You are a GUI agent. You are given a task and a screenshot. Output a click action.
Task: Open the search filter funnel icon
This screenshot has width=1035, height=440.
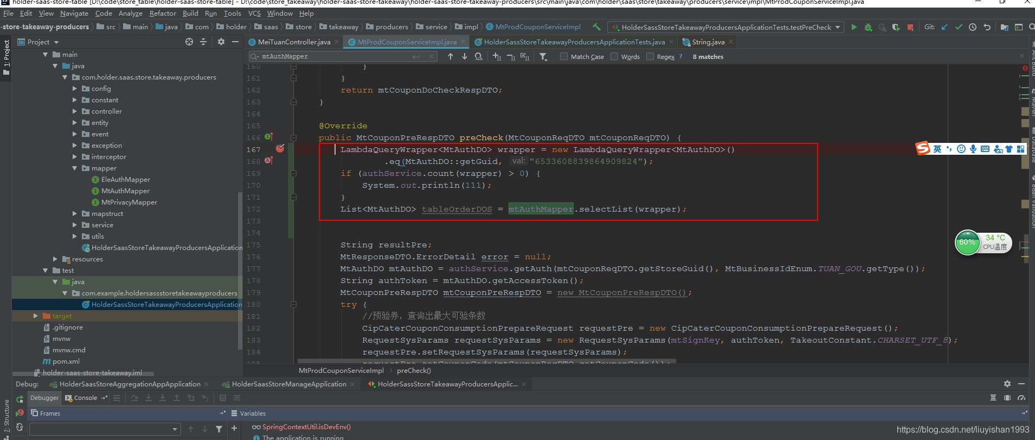543,56
